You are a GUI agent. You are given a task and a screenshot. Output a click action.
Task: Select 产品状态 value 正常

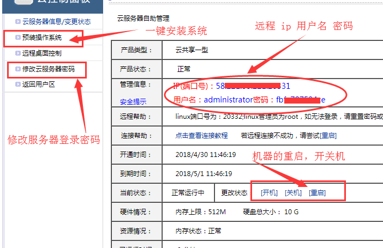(184, 69)
